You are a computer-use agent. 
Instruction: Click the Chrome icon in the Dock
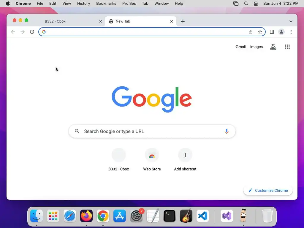click(x=103, y=216)
